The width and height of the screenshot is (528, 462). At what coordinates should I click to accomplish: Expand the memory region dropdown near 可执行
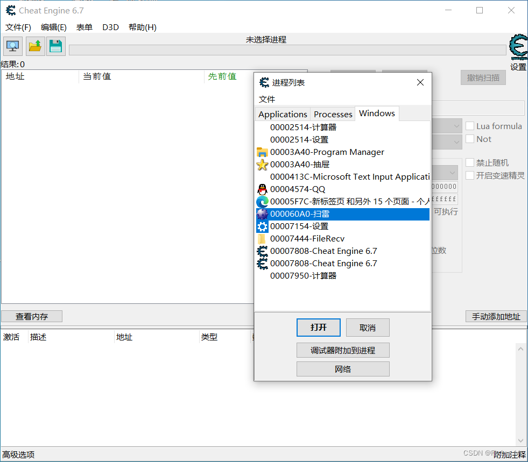pos(452,173)
